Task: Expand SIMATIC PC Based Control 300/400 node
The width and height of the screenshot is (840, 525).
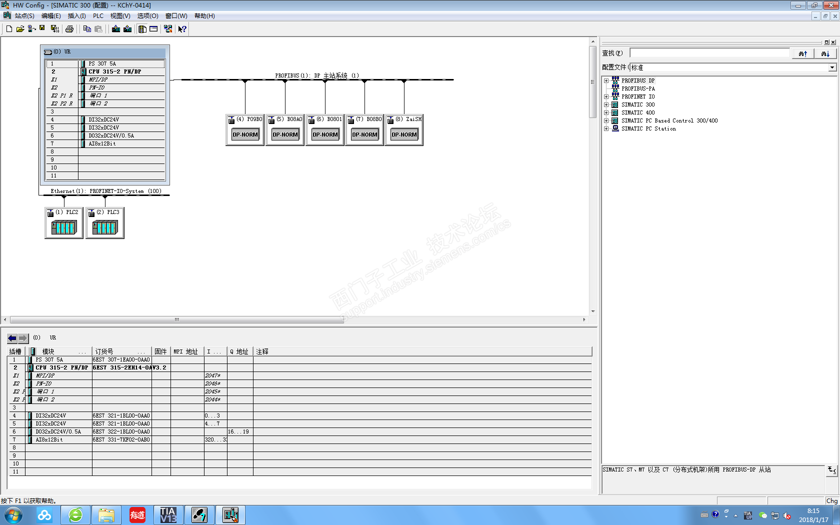Action: pos(606,120)
